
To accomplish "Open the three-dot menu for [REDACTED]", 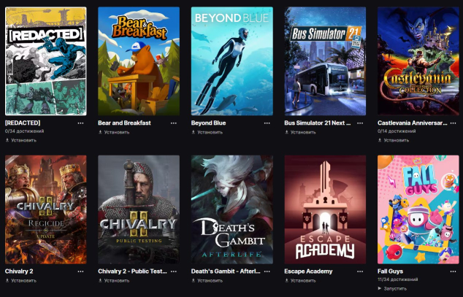I will pyautogui.click(x=80, y=123).
